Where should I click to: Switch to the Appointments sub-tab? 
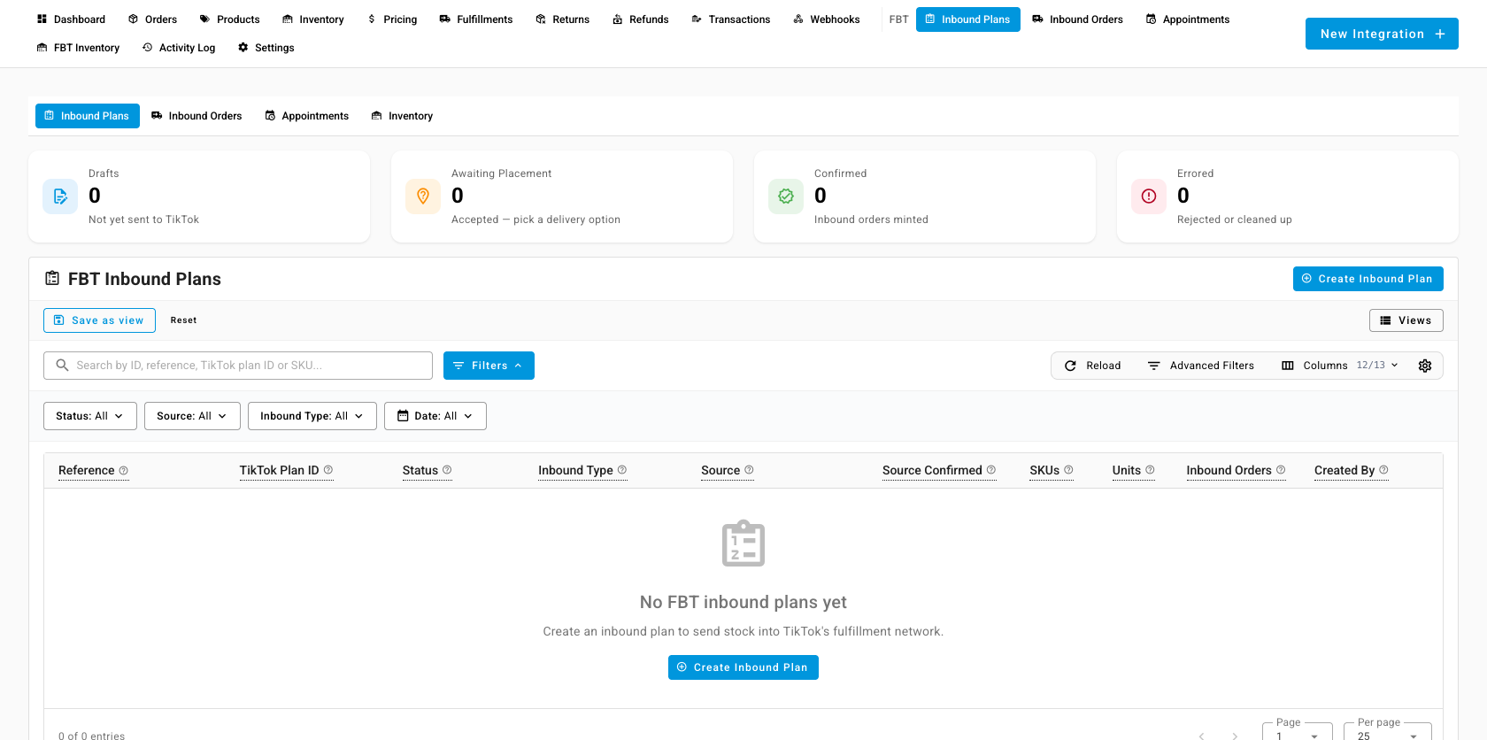click(x=306, y=116)
